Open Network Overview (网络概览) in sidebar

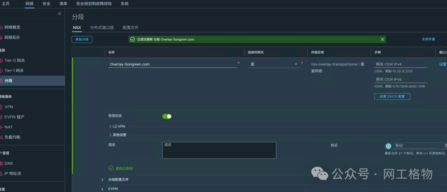coord(12,27)
